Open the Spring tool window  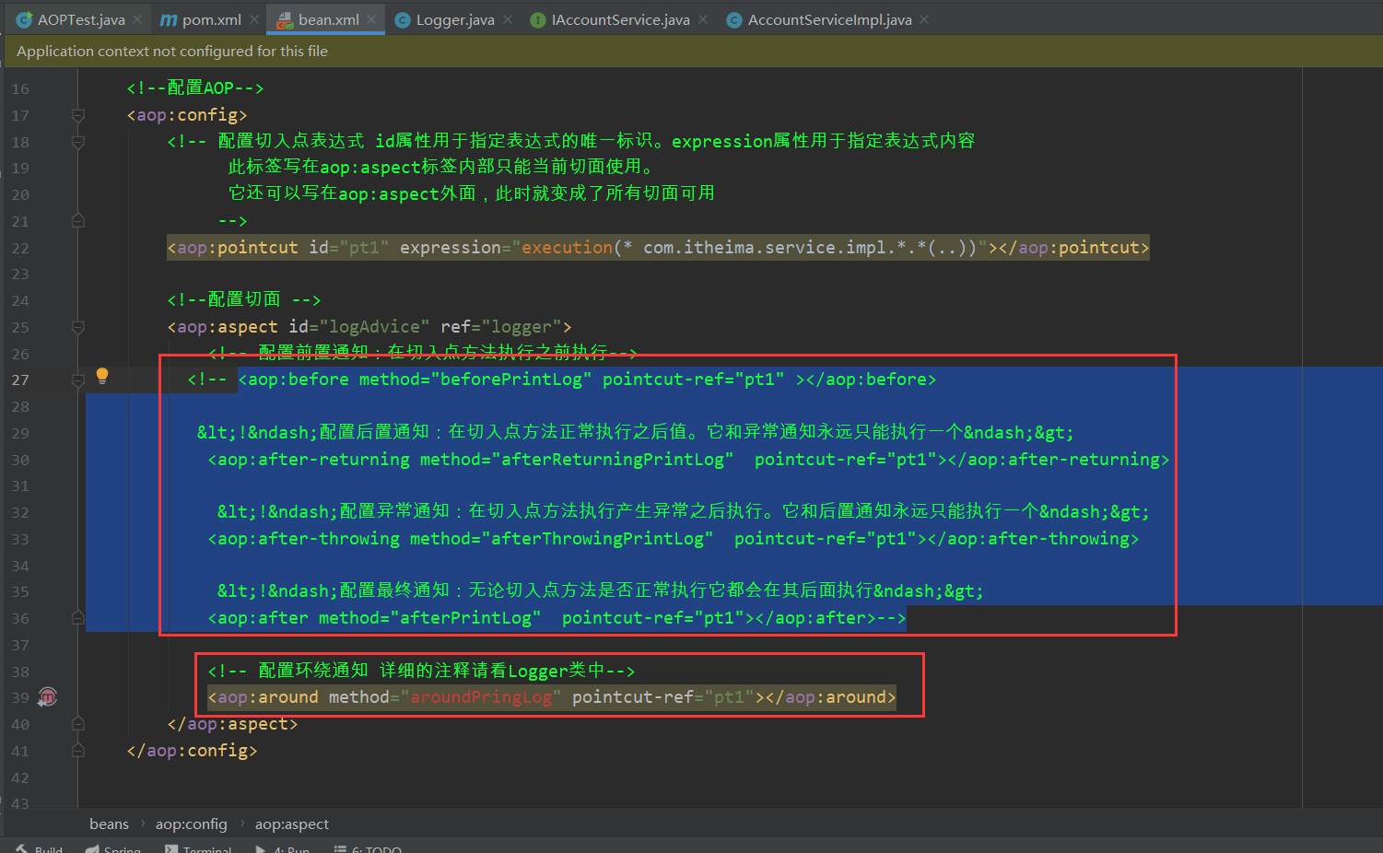click(112, 848)
